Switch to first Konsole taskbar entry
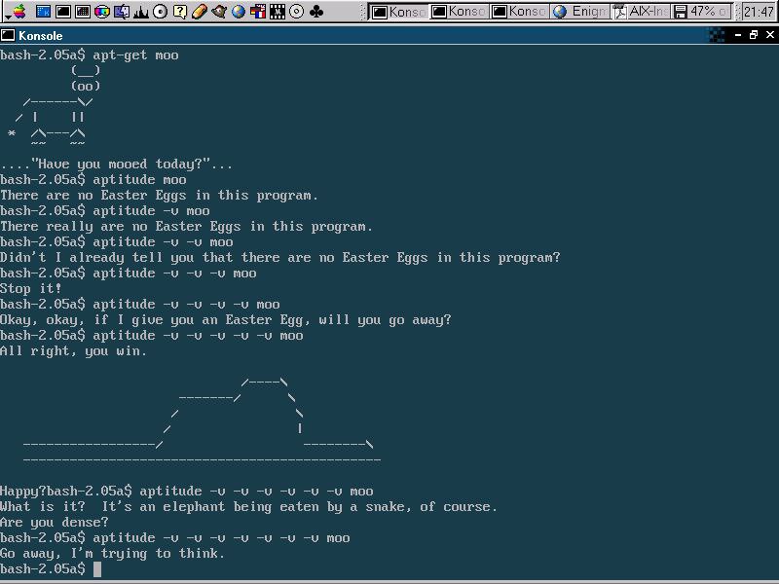The image size is (779, 584). (x=398, y=12)
